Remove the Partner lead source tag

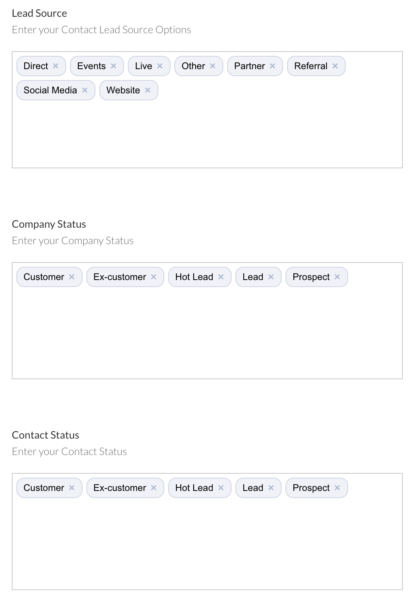(x=273, y=66)
